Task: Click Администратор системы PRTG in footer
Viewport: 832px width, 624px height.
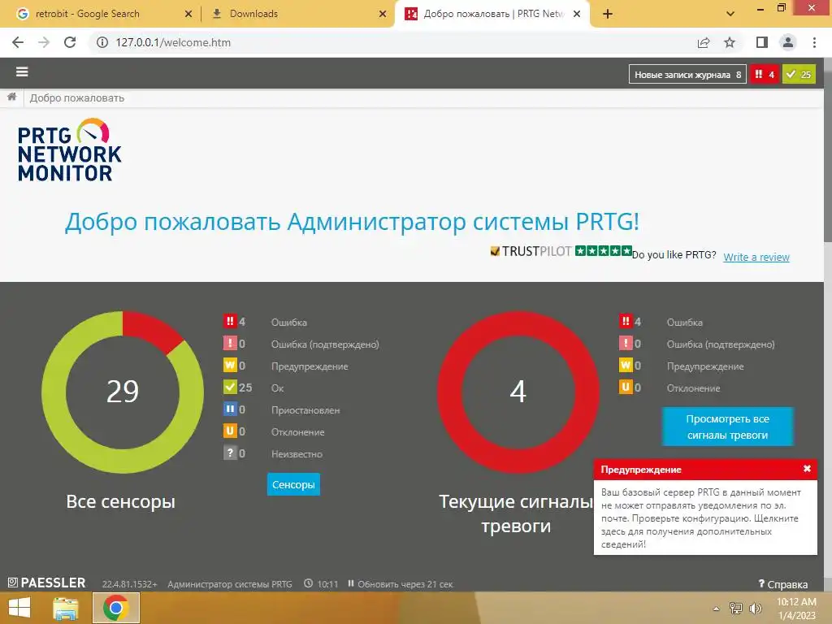Action: pos(230,584)
